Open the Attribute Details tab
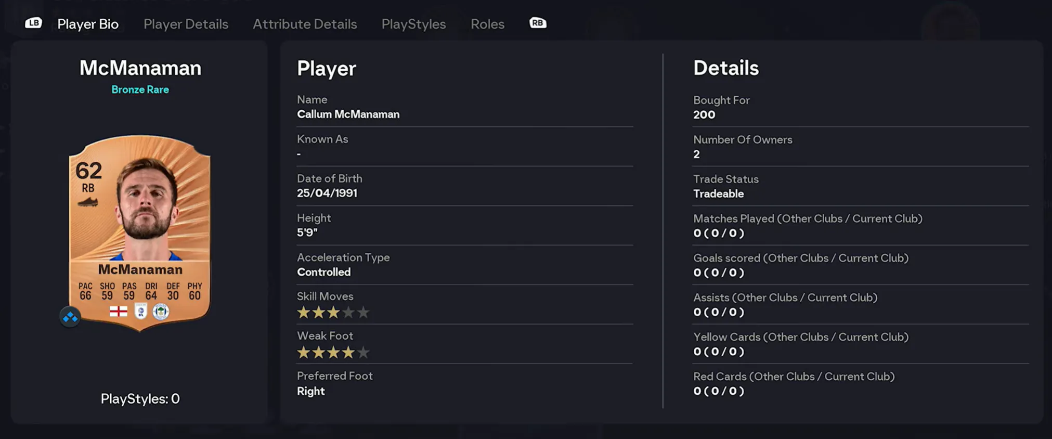The height and width of the screenshot is (439, 1052). pos(305,24)
